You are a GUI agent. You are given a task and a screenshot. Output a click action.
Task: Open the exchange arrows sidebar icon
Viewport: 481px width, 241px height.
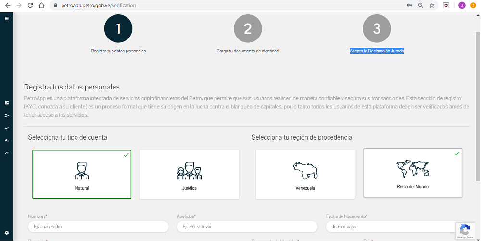(7, 128)
